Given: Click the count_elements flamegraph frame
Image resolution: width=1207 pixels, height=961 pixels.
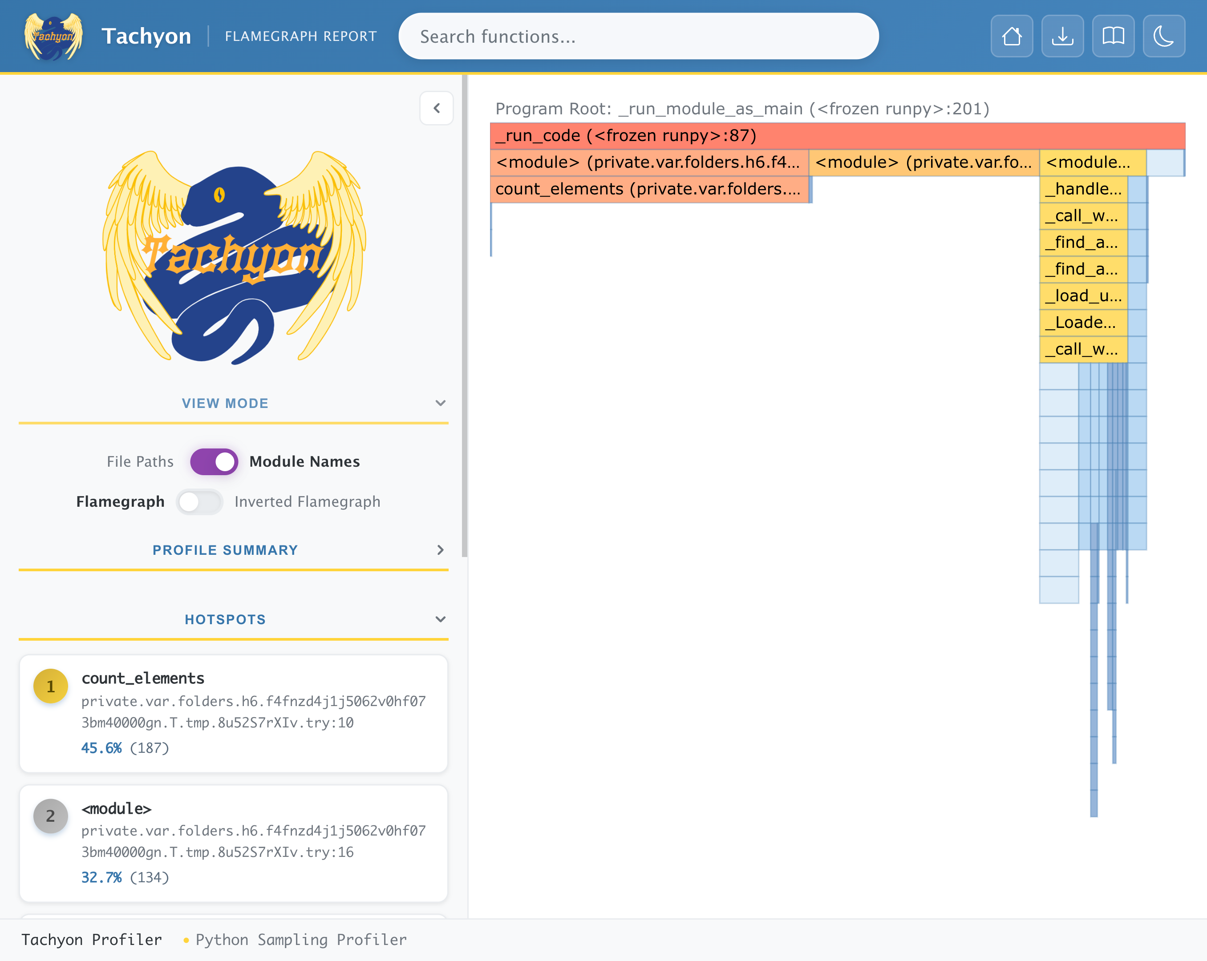Looking at the screenshot, I should pos(649,189).
